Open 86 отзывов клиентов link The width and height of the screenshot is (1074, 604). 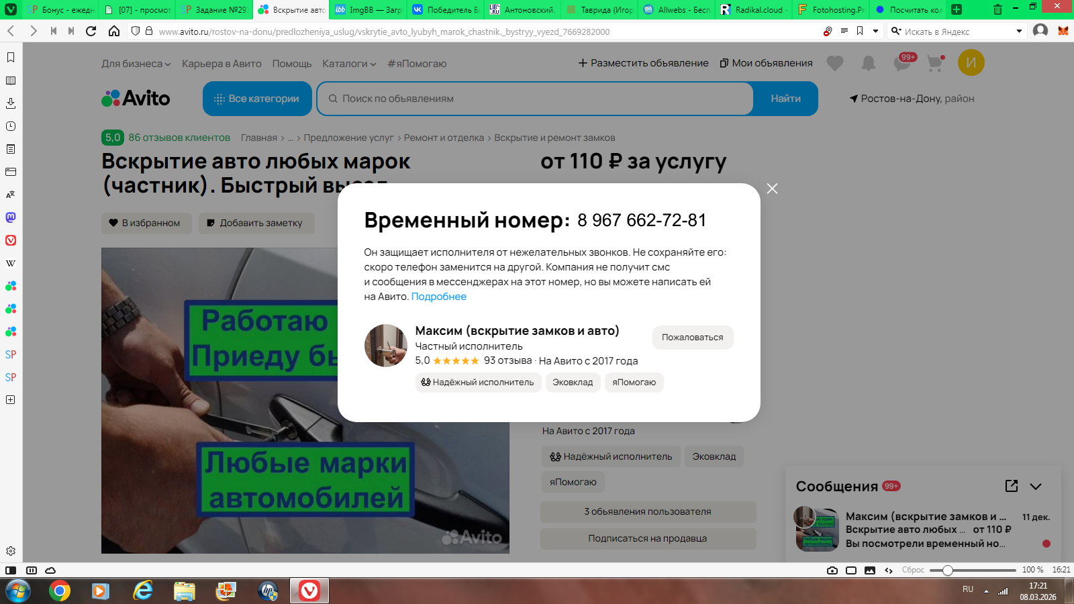(179, 138)
